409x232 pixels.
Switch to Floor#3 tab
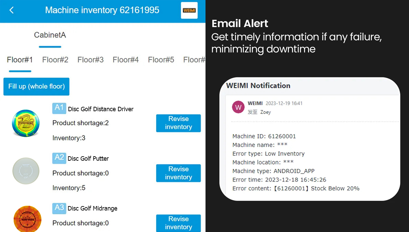[90, 60]
